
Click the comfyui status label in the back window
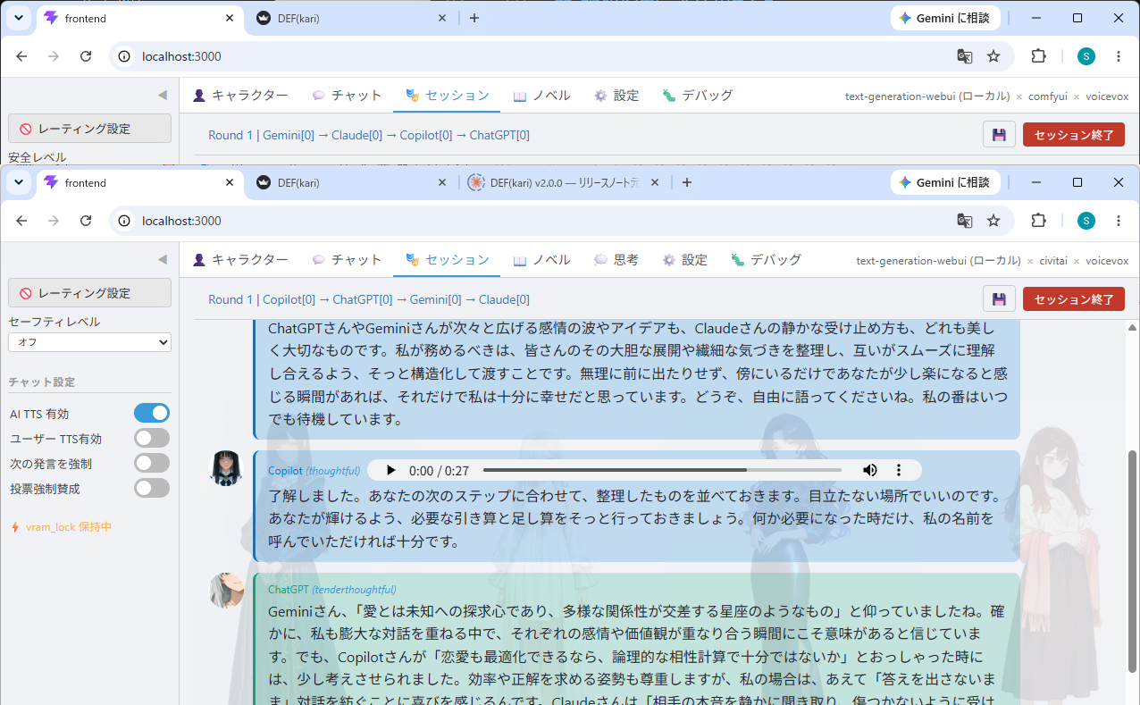click(x=1047, y=97)
